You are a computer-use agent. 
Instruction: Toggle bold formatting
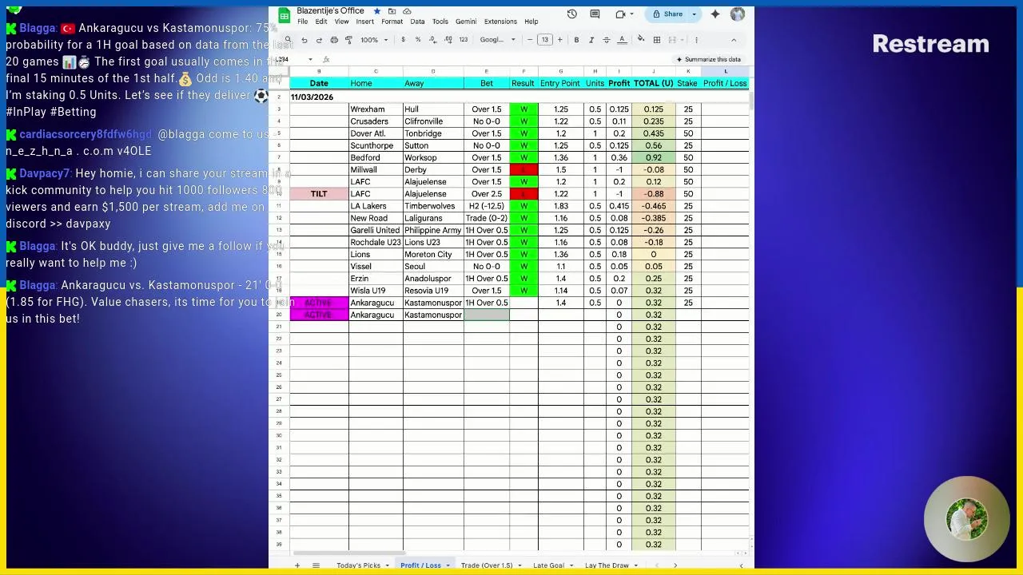click(576, 39)
